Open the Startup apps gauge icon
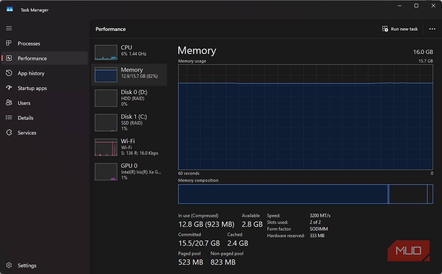This screenshot has height=274, width=442. (x=9, y=88)
